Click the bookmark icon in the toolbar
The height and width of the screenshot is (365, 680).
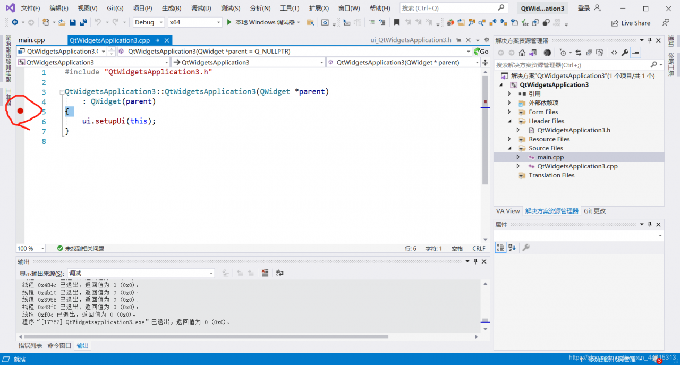tap(396, 22)
